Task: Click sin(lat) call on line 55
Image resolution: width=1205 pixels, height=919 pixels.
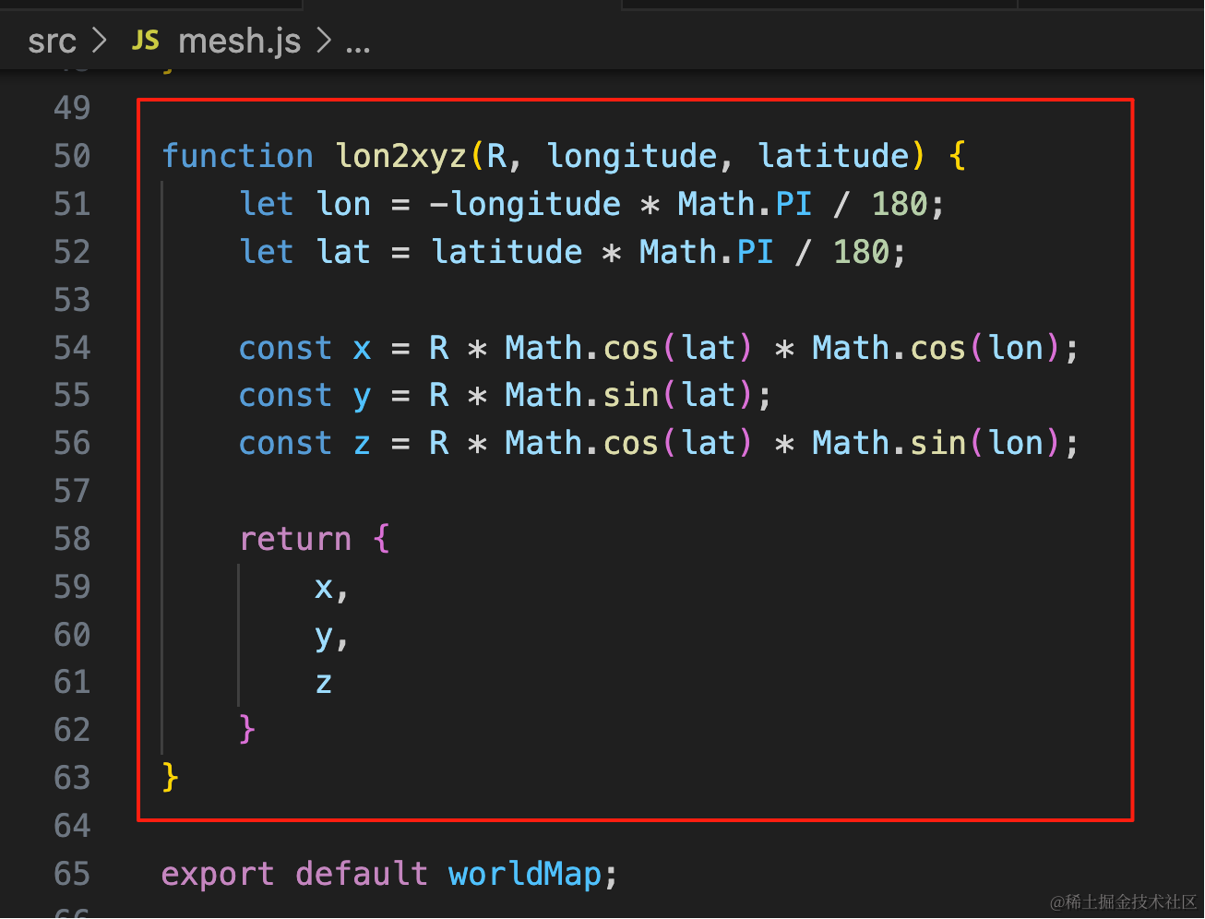Action: (677, 396)
